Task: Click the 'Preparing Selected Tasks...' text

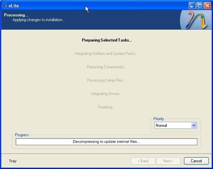Action: (107, 40)
